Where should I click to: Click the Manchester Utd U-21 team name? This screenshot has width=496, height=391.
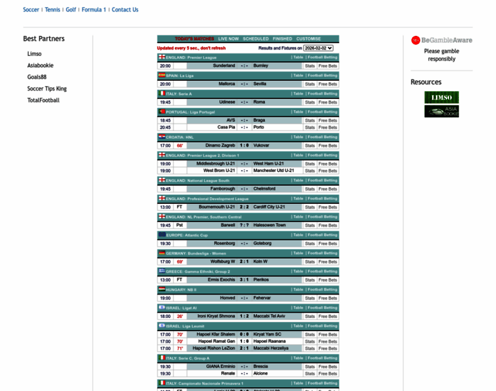(x=273, y=171)
